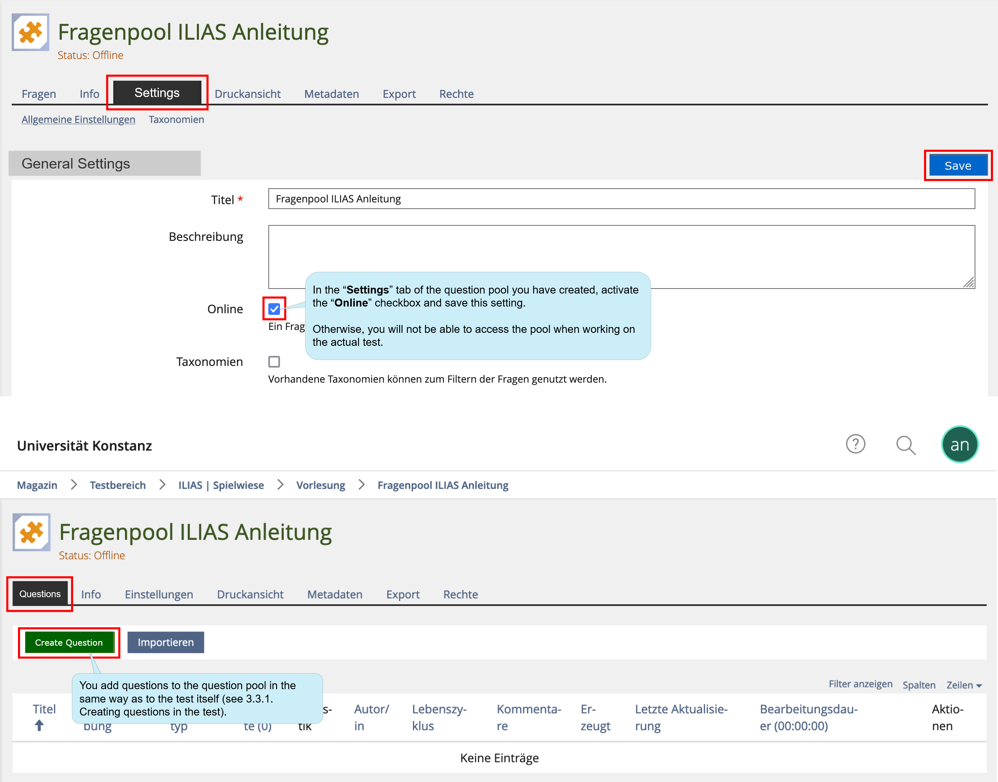The image size is (998, 782).
Task: Open the Info tab next to Fragen
Action: pyautogui.click(x=89, y=94)
